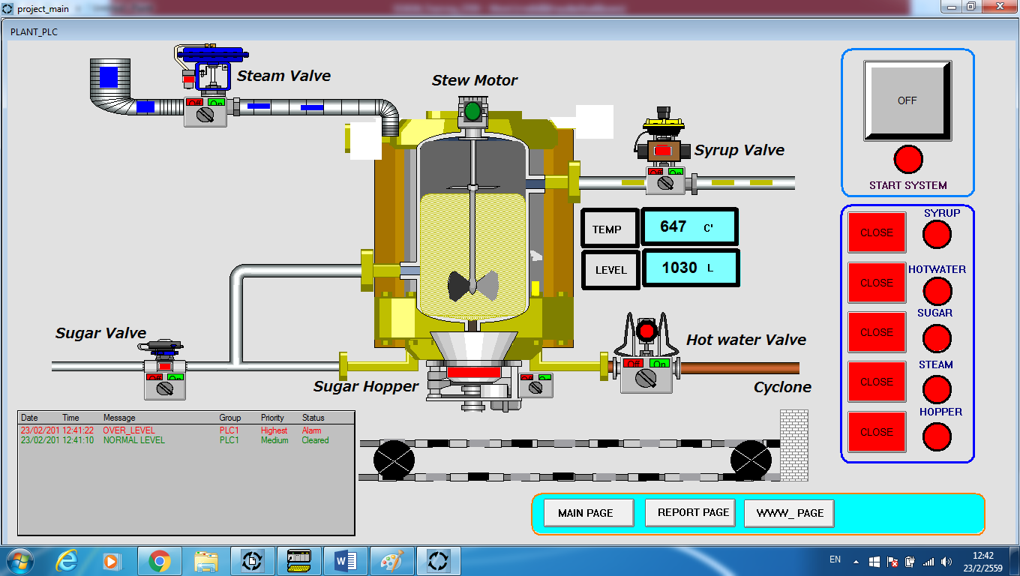Click the TEMP value 647 display
This screenshot has width=1020, height=576.
[x=689, y=227]
